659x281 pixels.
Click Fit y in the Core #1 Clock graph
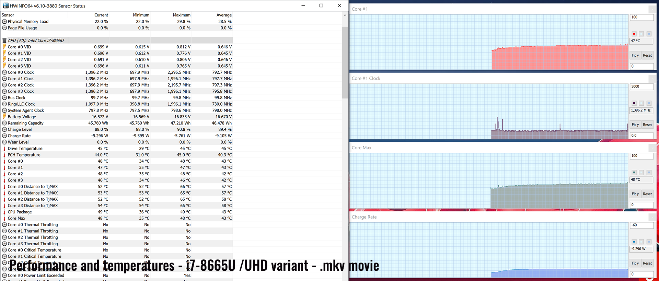pos(635,125)
